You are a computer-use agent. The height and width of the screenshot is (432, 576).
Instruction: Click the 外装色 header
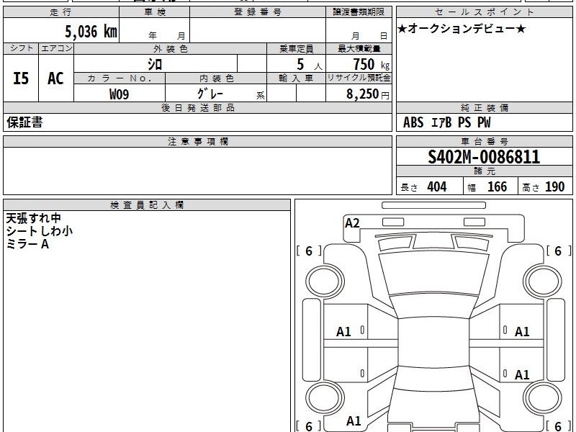(x=170, y=49)
